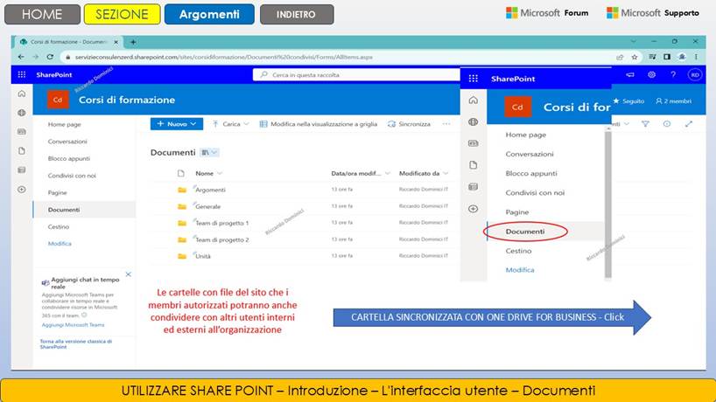Click the browser address bar URL
Image resolution: width=716 pixels, height=402 pixels.
tap(224, 57)
